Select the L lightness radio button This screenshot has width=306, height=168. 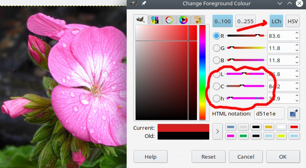(217, 74)
